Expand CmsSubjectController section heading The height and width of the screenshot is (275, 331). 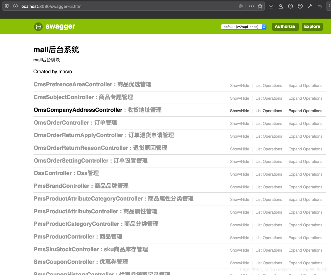pos(83,97)
